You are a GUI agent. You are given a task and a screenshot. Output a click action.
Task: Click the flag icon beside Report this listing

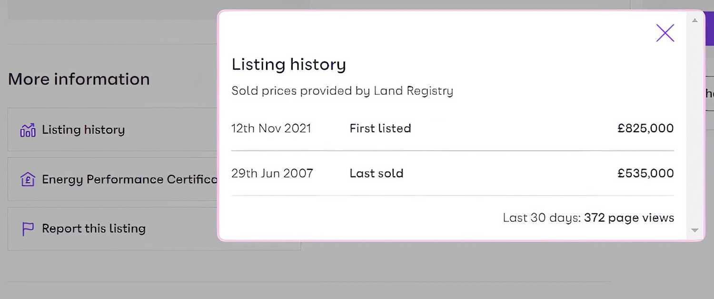click(x=27, y=228)
